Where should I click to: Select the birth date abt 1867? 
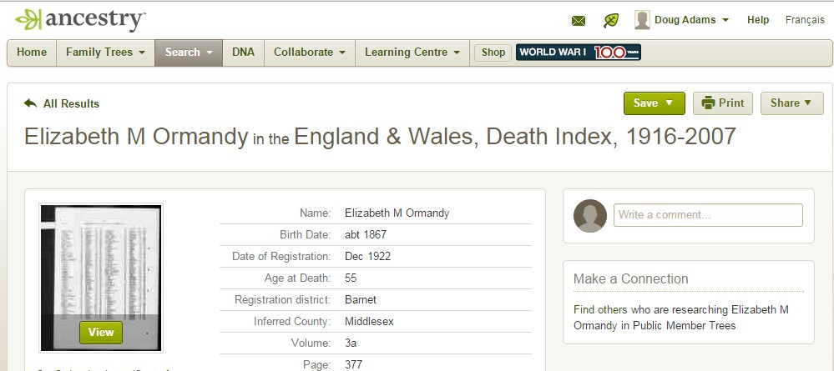366,234
